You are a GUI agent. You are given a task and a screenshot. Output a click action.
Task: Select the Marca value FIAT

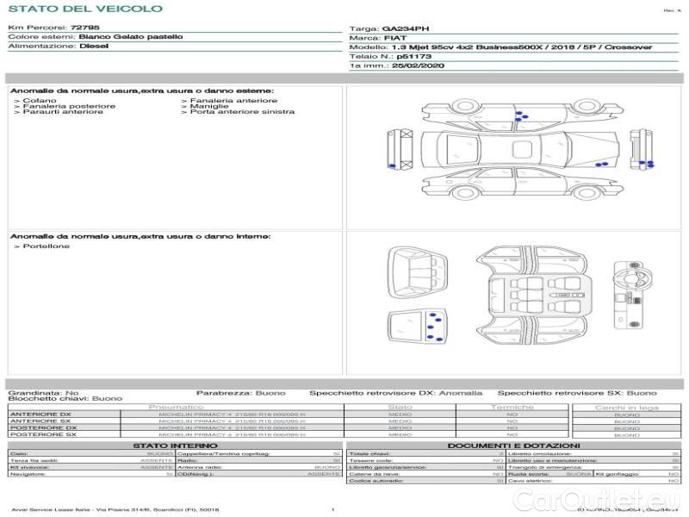coord(395,38)
